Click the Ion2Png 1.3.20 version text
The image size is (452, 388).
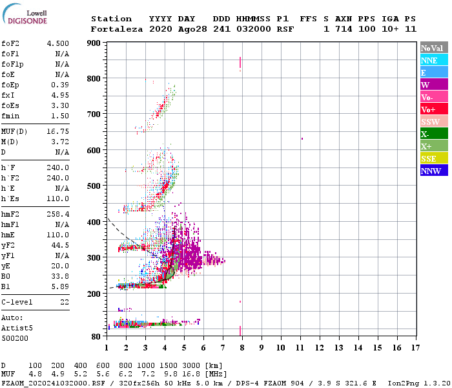pos(419,383)
